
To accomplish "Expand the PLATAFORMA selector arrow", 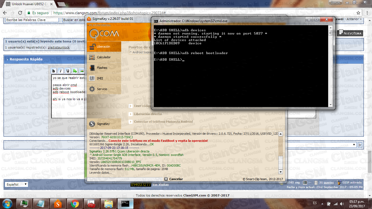I will pyautogui.click(x=88, y=25).
